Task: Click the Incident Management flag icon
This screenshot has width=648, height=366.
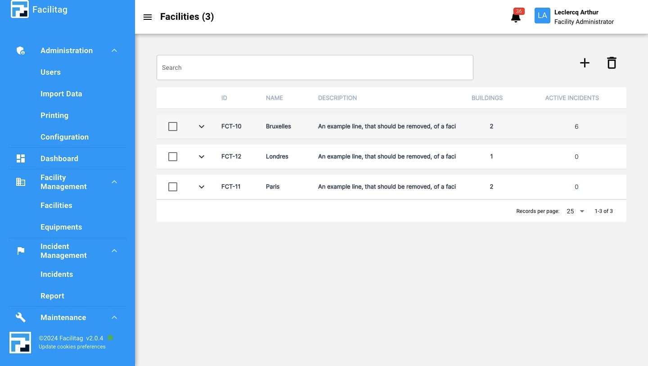Action: click(x=21, y=251)
